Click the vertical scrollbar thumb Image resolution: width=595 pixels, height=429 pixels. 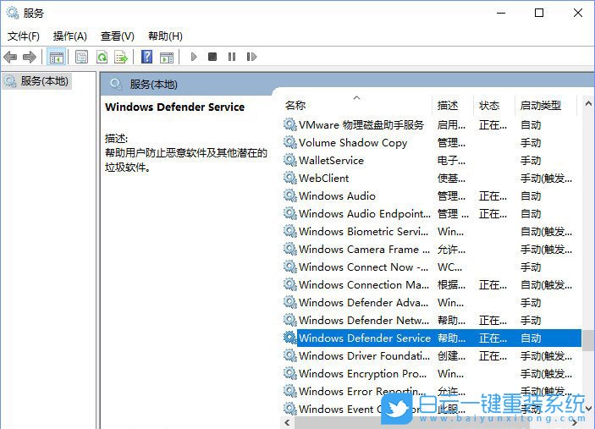tap(588, 341)
